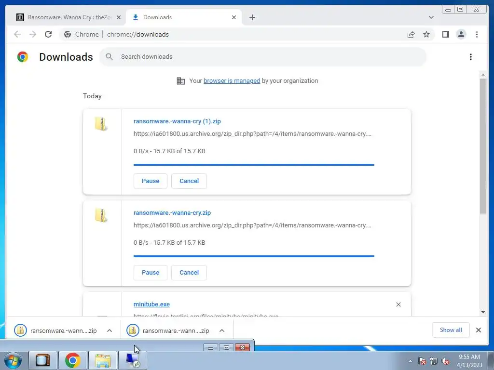Expand options for second shelf download
The width and height of the screenshot is (494, 370).
(x=222, y=330)
